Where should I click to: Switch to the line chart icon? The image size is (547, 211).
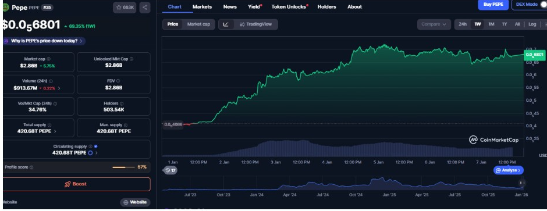226,24
